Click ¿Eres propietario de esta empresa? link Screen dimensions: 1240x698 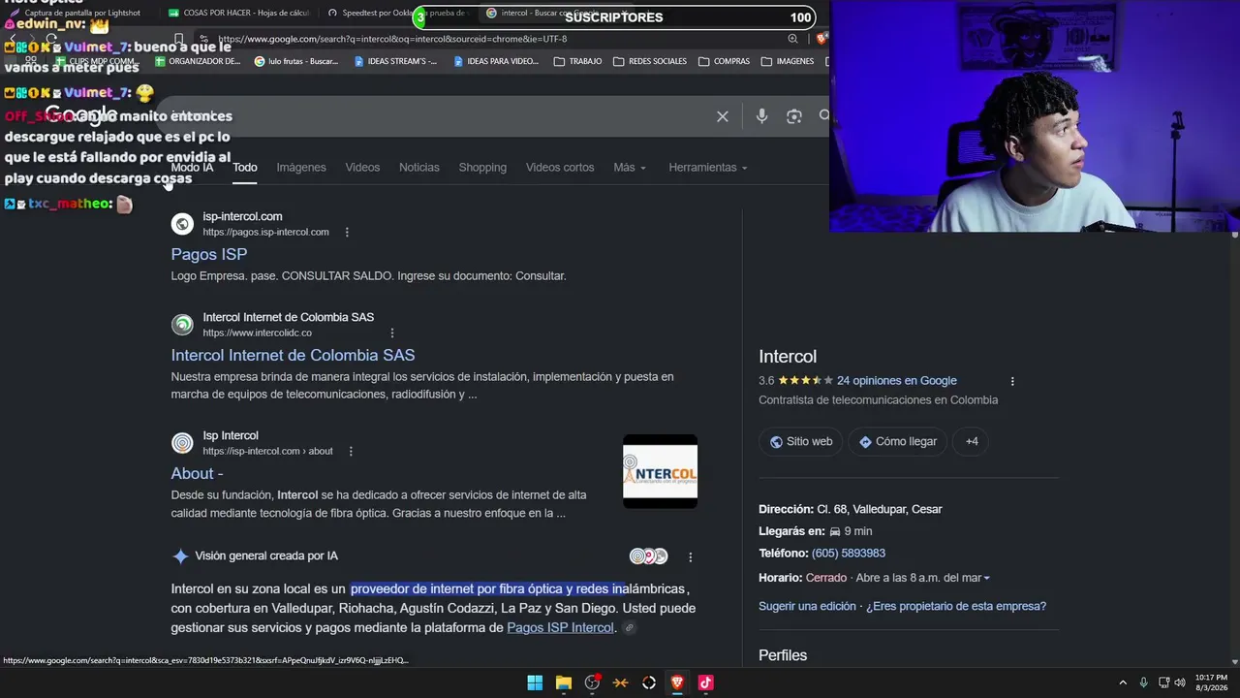click(x=956, y=607)
